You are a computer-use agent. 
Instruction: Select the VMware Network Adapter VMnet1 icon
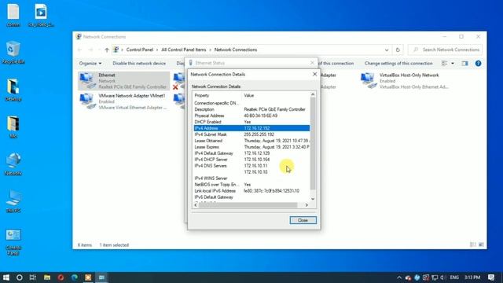coord(123,101)
